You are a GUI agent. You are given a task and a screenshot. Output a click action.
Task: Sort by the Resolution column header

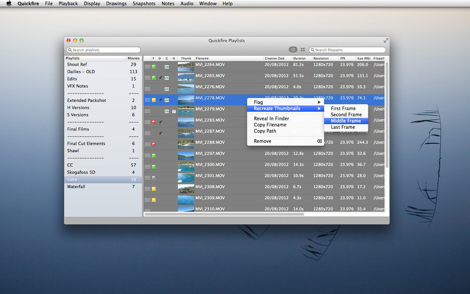325,58
